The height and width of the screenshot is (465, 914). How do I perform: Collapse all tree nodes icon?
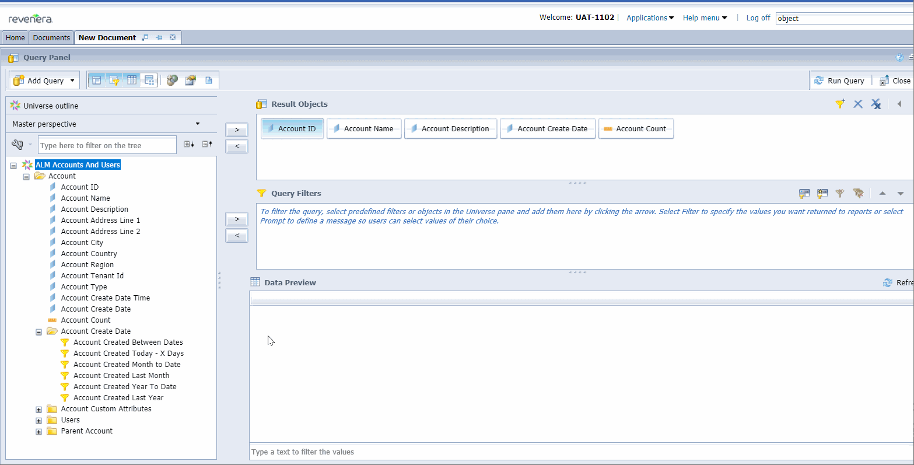[207, 144]
